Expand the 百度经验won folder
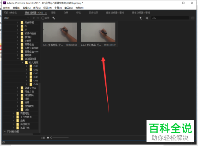 tap(18, 52)
